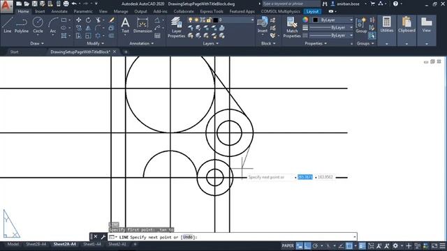
Task: Toggle group selection on/off icon
Action: point(372,36)
